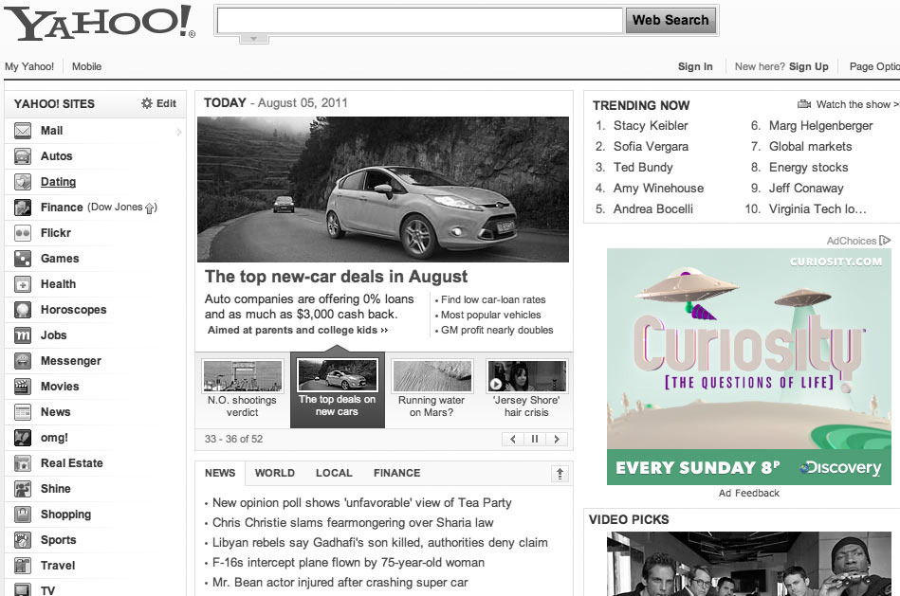Open the Autos car icon
This screenshot has width=900, height=596.
pyautogui.click(x=23, y=156)
